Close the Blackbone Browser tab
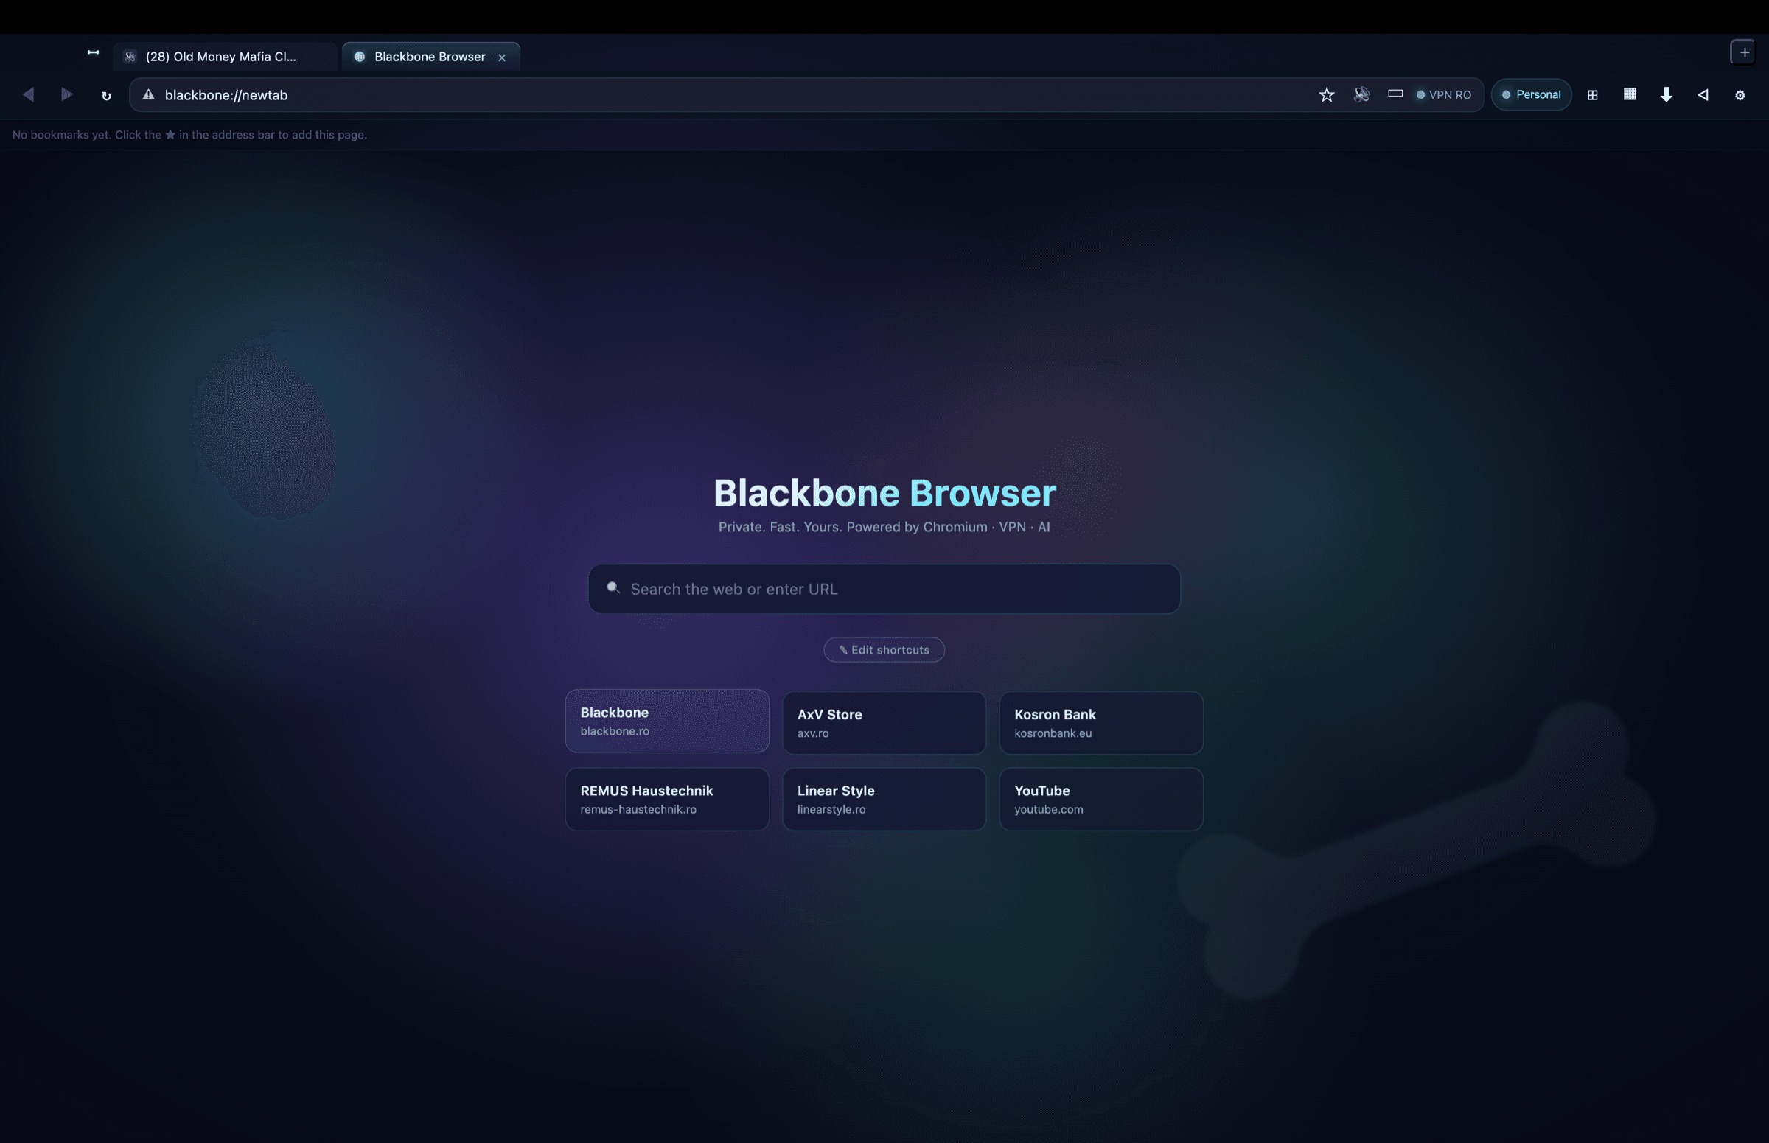Image resolution: width=1769 pixels, height=1143 pixels. (502, 57)
